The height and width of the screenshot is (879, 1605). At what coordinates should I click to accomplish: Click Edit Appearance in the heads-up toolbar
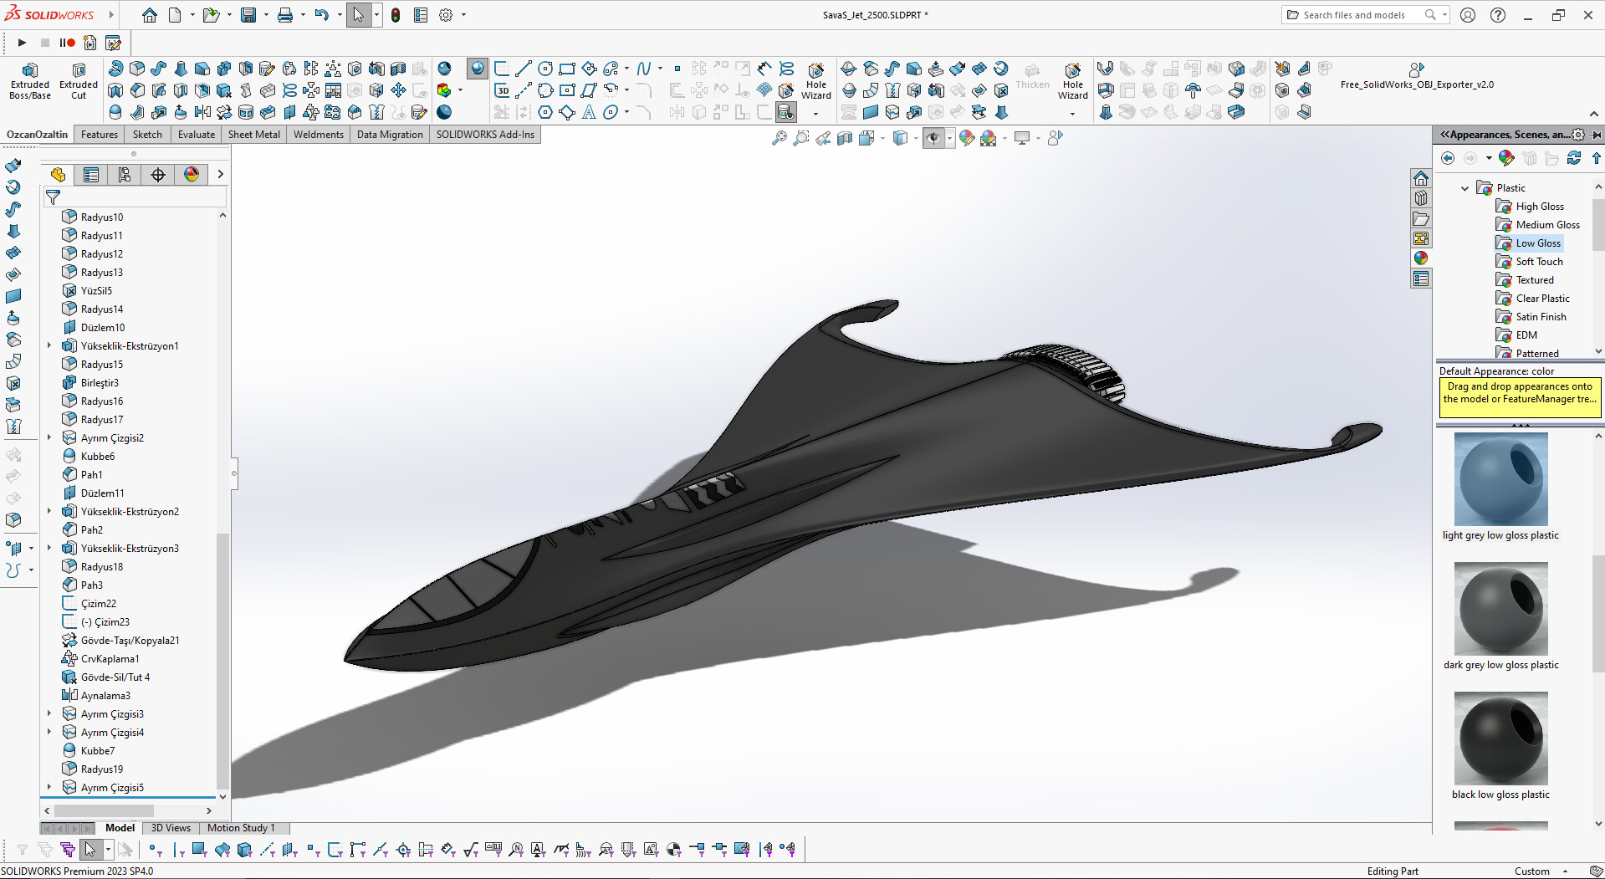pyautogui.click(x=966, y=138)
